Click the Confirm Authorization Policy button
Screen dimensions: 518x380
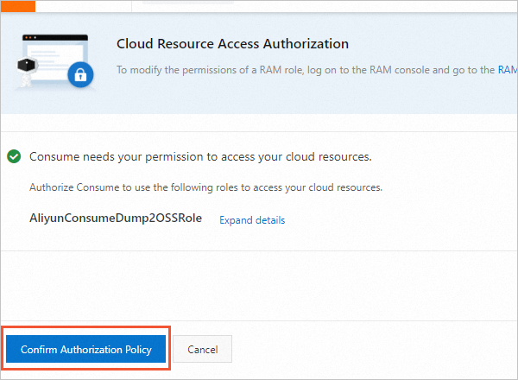(86, 350)
